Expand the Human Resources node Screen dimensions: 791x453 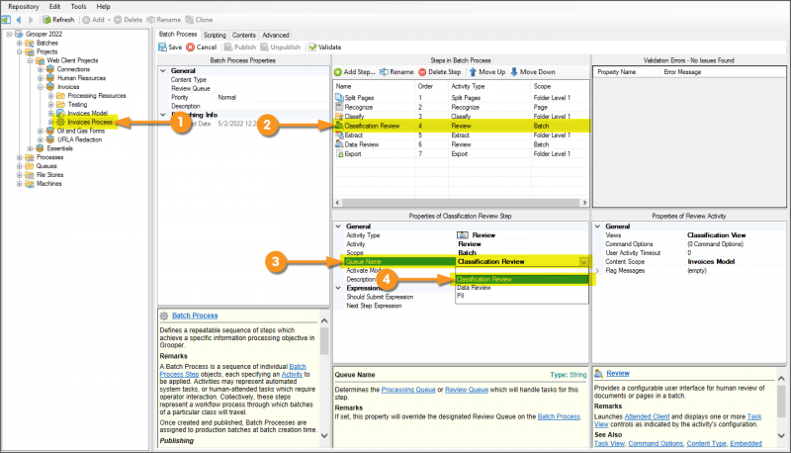click(x=41, y=78)
